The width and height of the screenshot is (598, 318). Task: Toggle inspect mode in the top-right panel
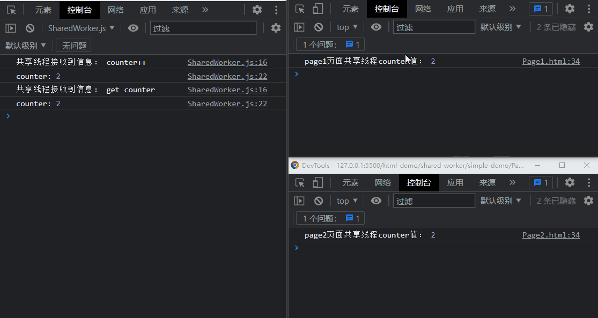pos(299,9)
